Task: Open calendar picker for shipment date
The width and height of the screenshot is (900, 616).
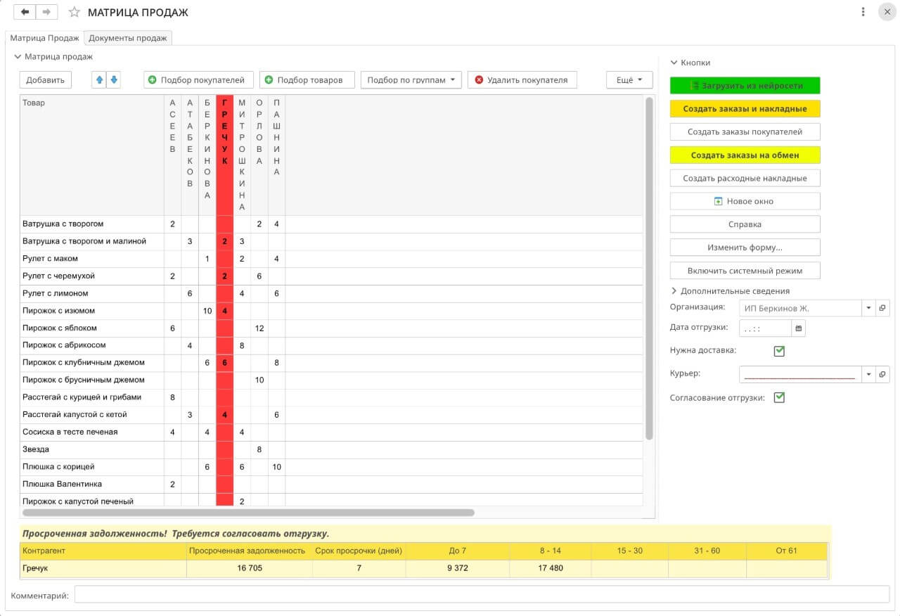Action: (798, 328)
